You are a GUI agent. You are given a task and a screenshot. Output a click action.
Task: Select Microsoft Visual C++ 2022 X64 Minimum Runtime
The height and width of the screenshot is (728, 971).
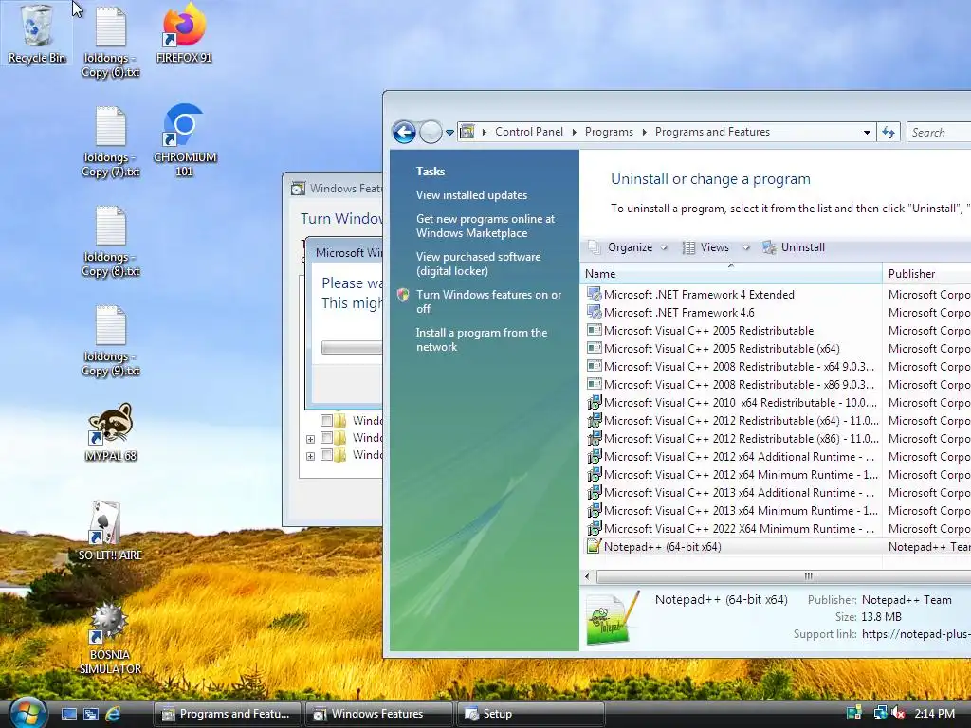(x=739, y=529)
